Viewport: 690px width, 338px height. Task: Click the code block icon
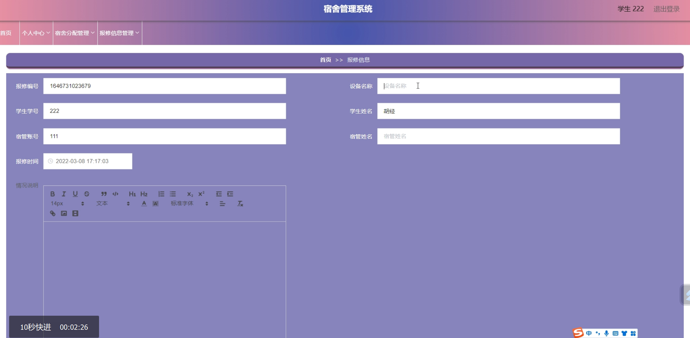[115, 194]
